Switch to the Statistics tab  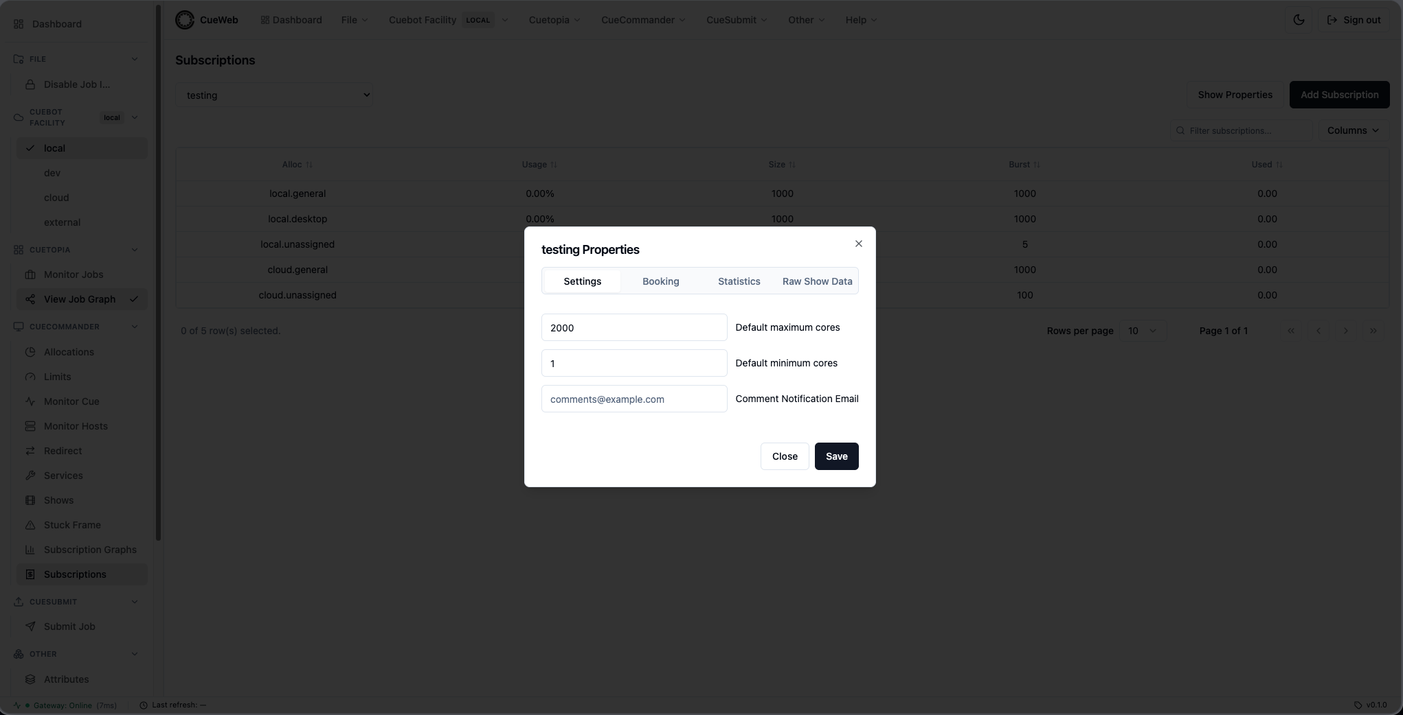[739, 281]
